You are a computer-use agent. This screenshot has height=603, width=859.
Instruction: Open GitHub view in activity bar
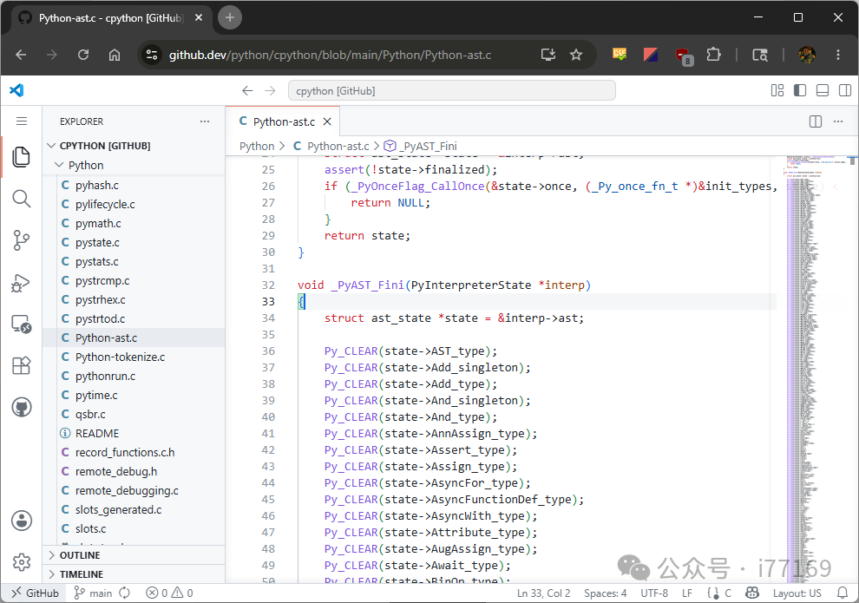tap(22, 407)
